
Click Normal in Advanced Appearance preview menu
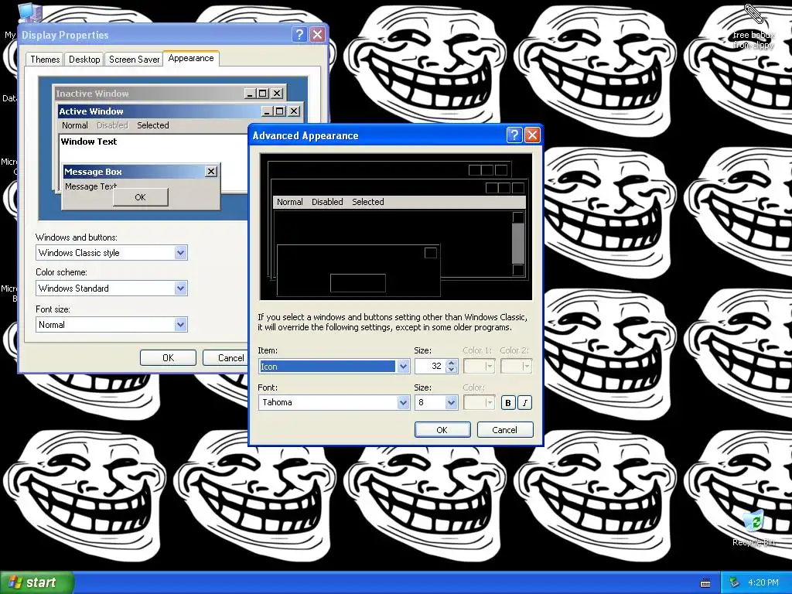[289, 202]
